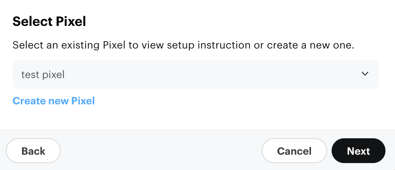Continue with 'test pixel' via Next

[x=358, y=151]
